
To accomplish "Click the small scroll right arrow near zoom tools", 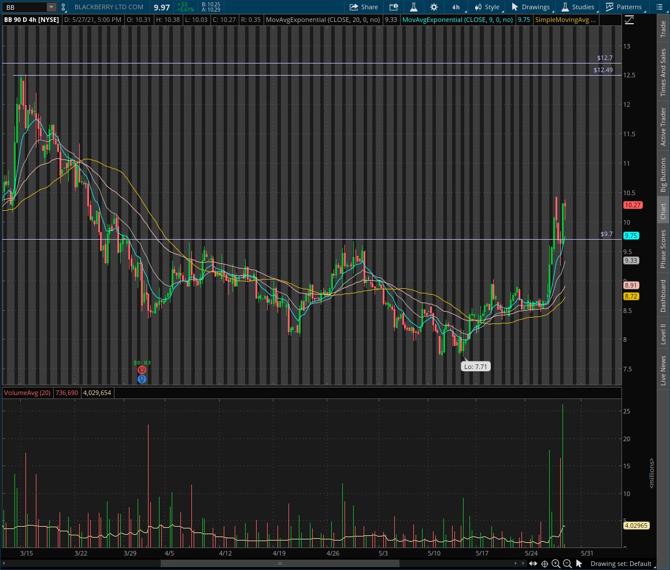I will coord(523,564).
